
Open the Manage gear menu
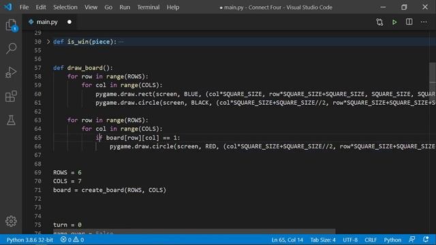coord(11,221)
